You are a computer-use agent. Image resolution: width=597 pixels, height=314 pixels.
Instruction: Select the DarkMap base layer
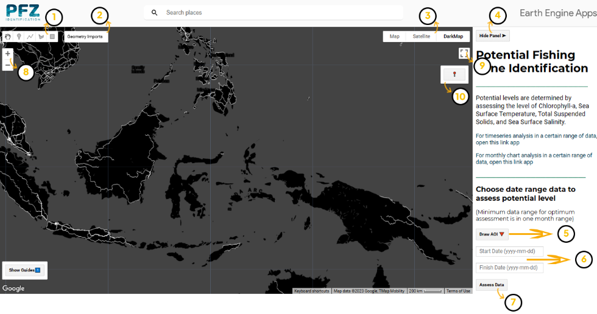coord(453,37)
